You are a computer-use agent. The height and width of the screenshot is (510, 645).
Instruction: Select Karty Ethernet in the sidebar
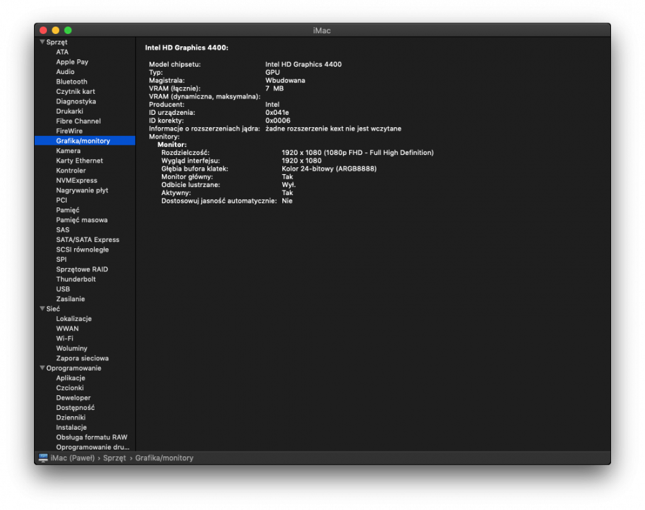pos(80,160)
